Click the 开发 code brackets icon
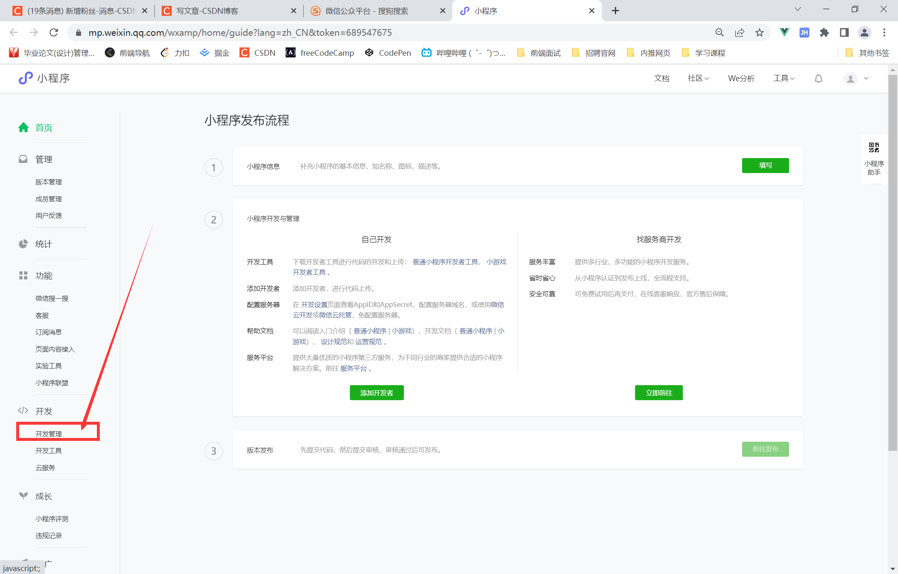Image resolution: width=898 pixels, height=574 pixels. click(x=23, y=411)
